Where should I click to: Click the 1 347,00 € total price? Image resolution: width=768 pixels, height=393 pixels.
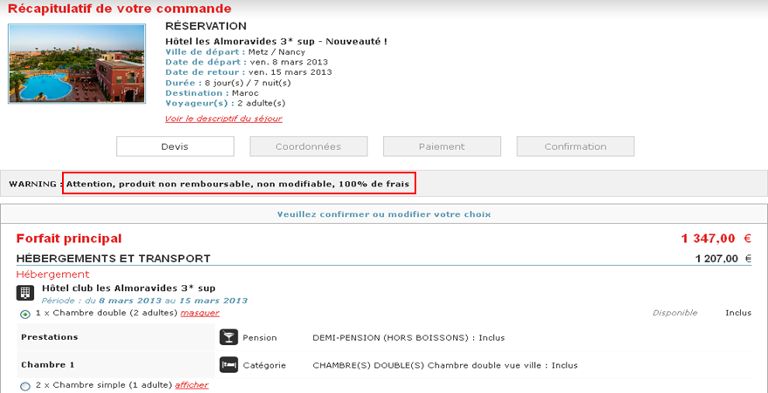point(716,239)
